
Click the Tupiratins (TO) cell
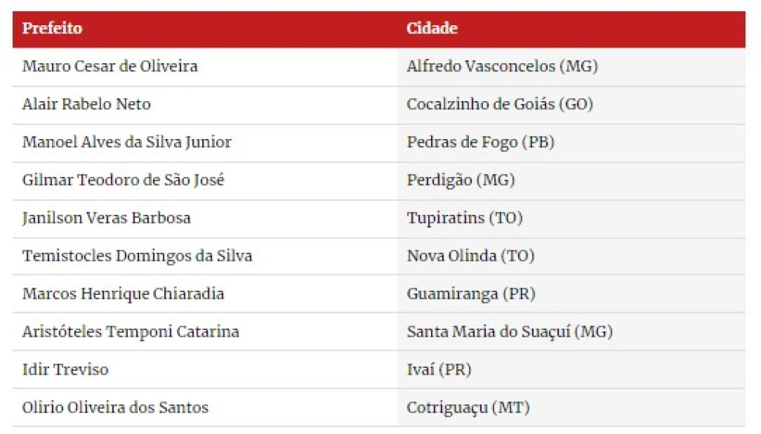tap(464, 218)
